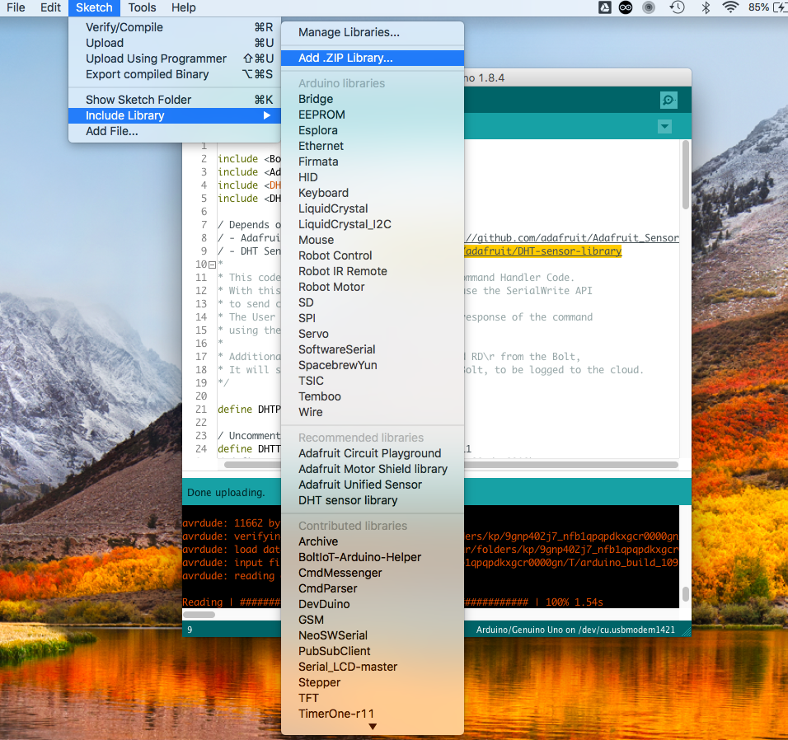Open the Tools menu

coord(142,7)
